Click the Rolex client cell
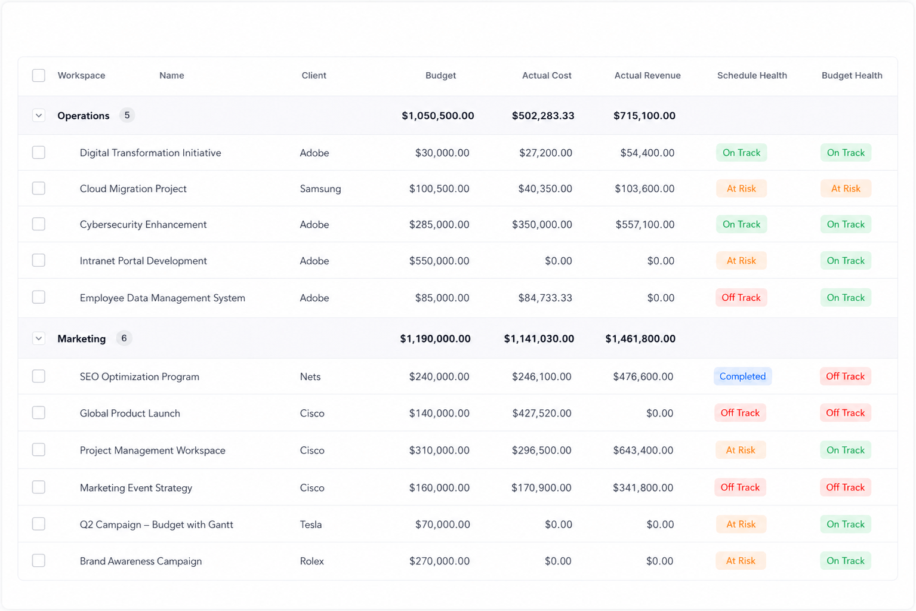The image size is (916, 611). point(312,561)
